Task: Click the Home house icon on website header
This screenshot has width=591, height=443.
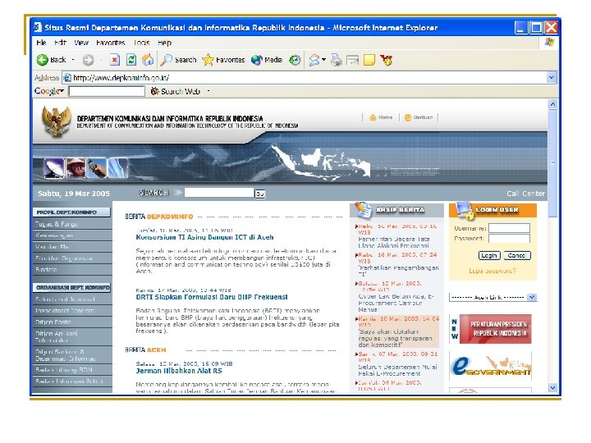Action: [373, 117]
